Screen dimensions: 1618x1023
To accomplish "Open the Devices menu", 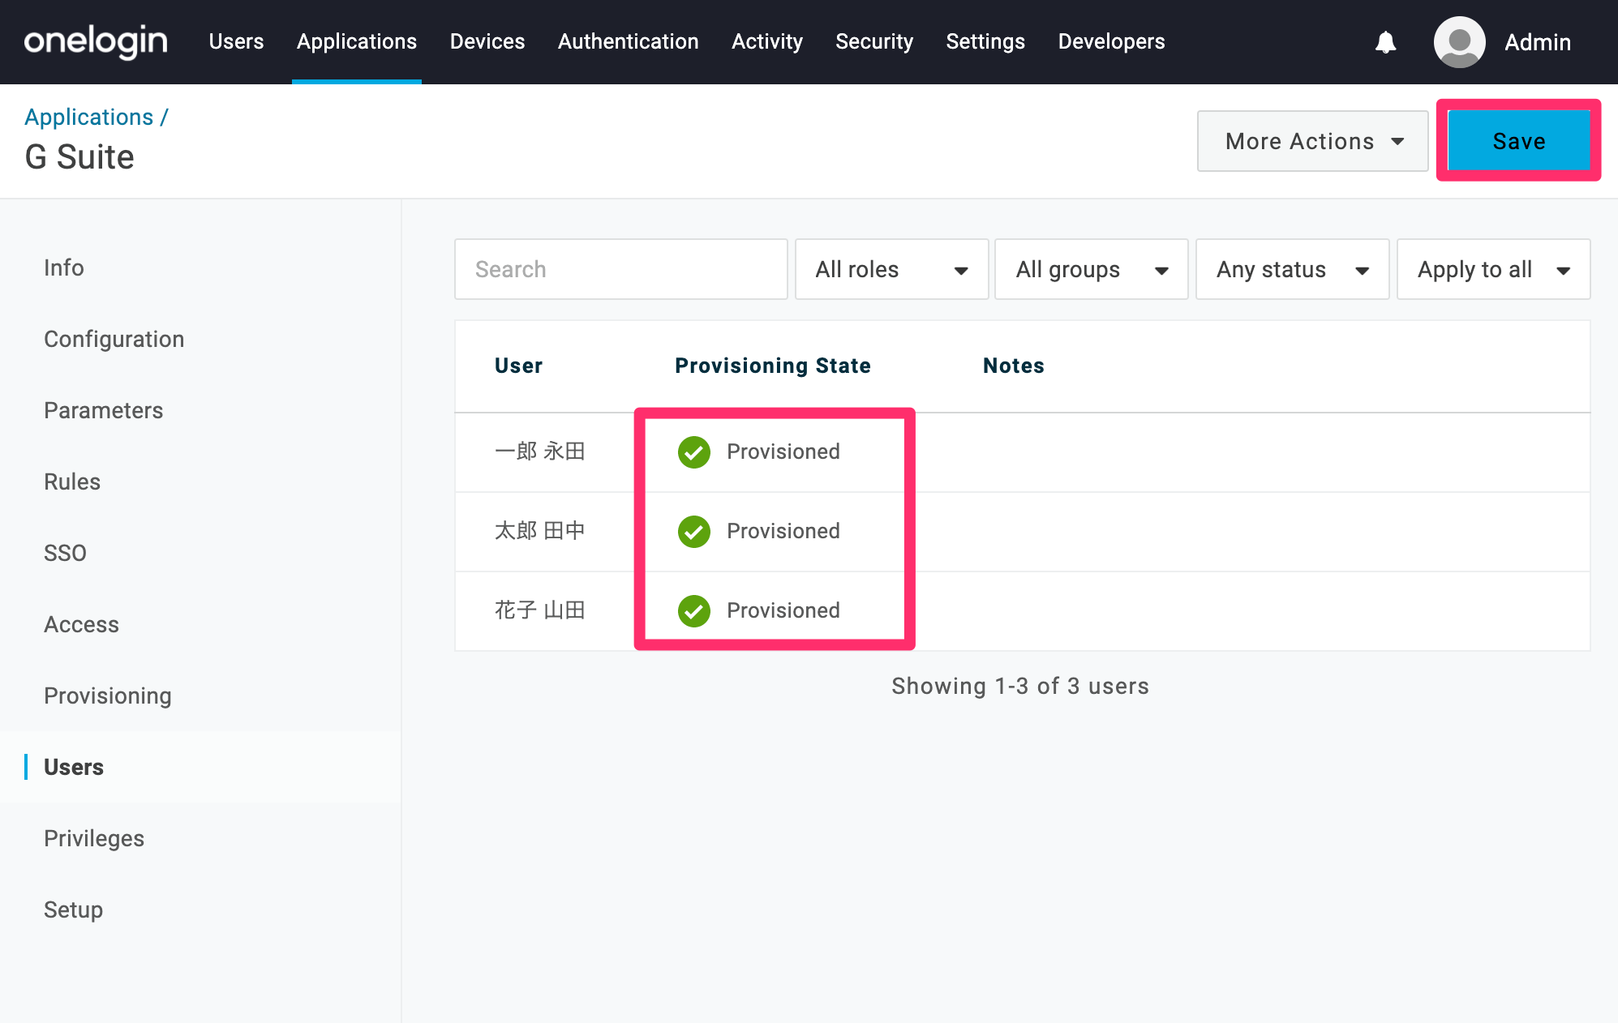I will (x=487, y=41).
